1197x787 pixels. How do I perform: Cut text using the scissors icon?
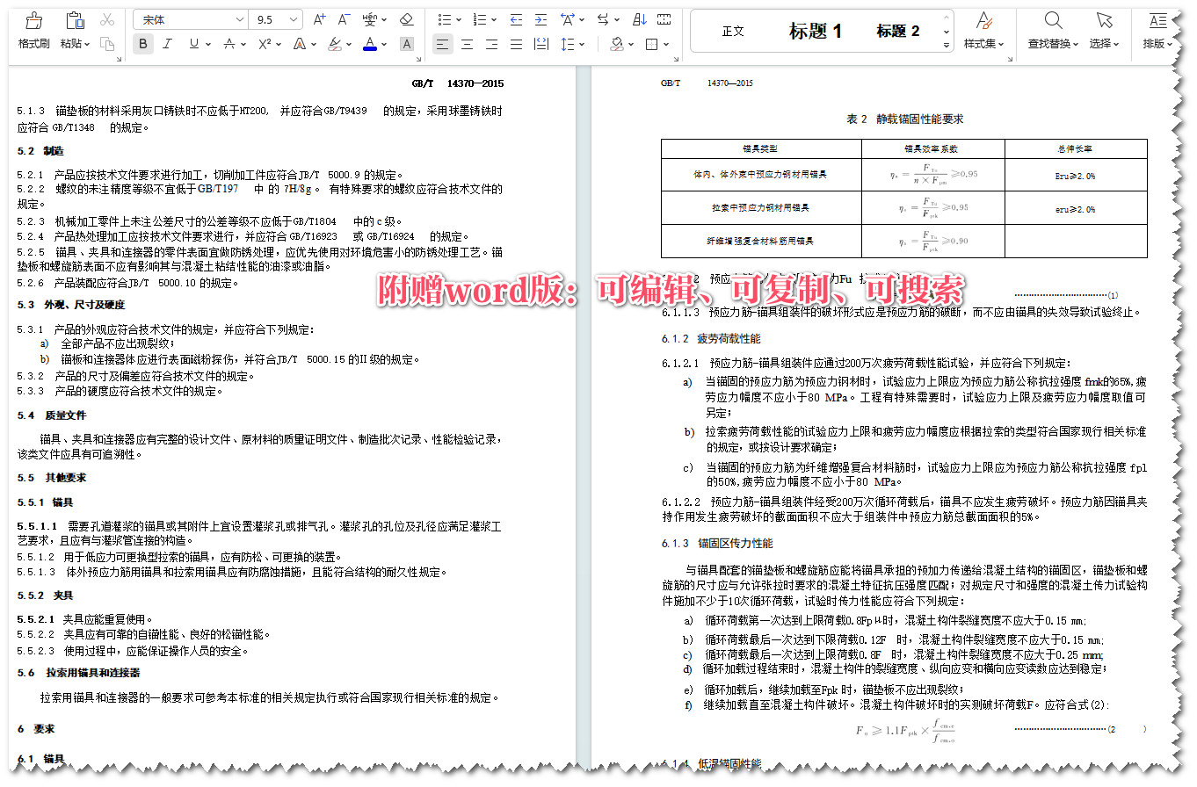point(107,18)
